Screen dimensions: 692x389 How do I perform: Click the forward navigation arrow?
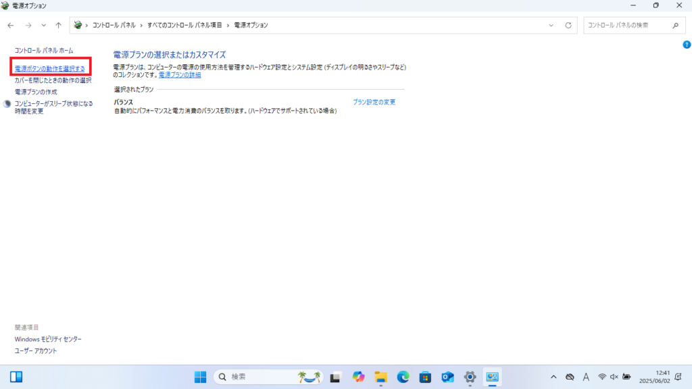coord(28,26)
